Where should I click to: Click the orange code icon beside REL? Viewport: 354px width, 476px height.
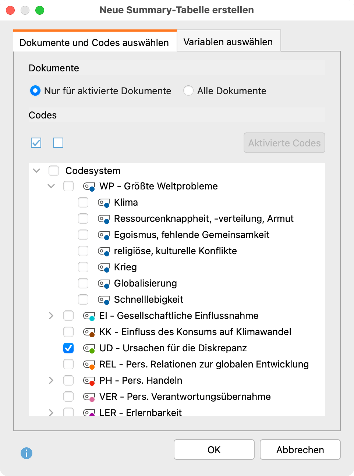[x=89, y=365]
